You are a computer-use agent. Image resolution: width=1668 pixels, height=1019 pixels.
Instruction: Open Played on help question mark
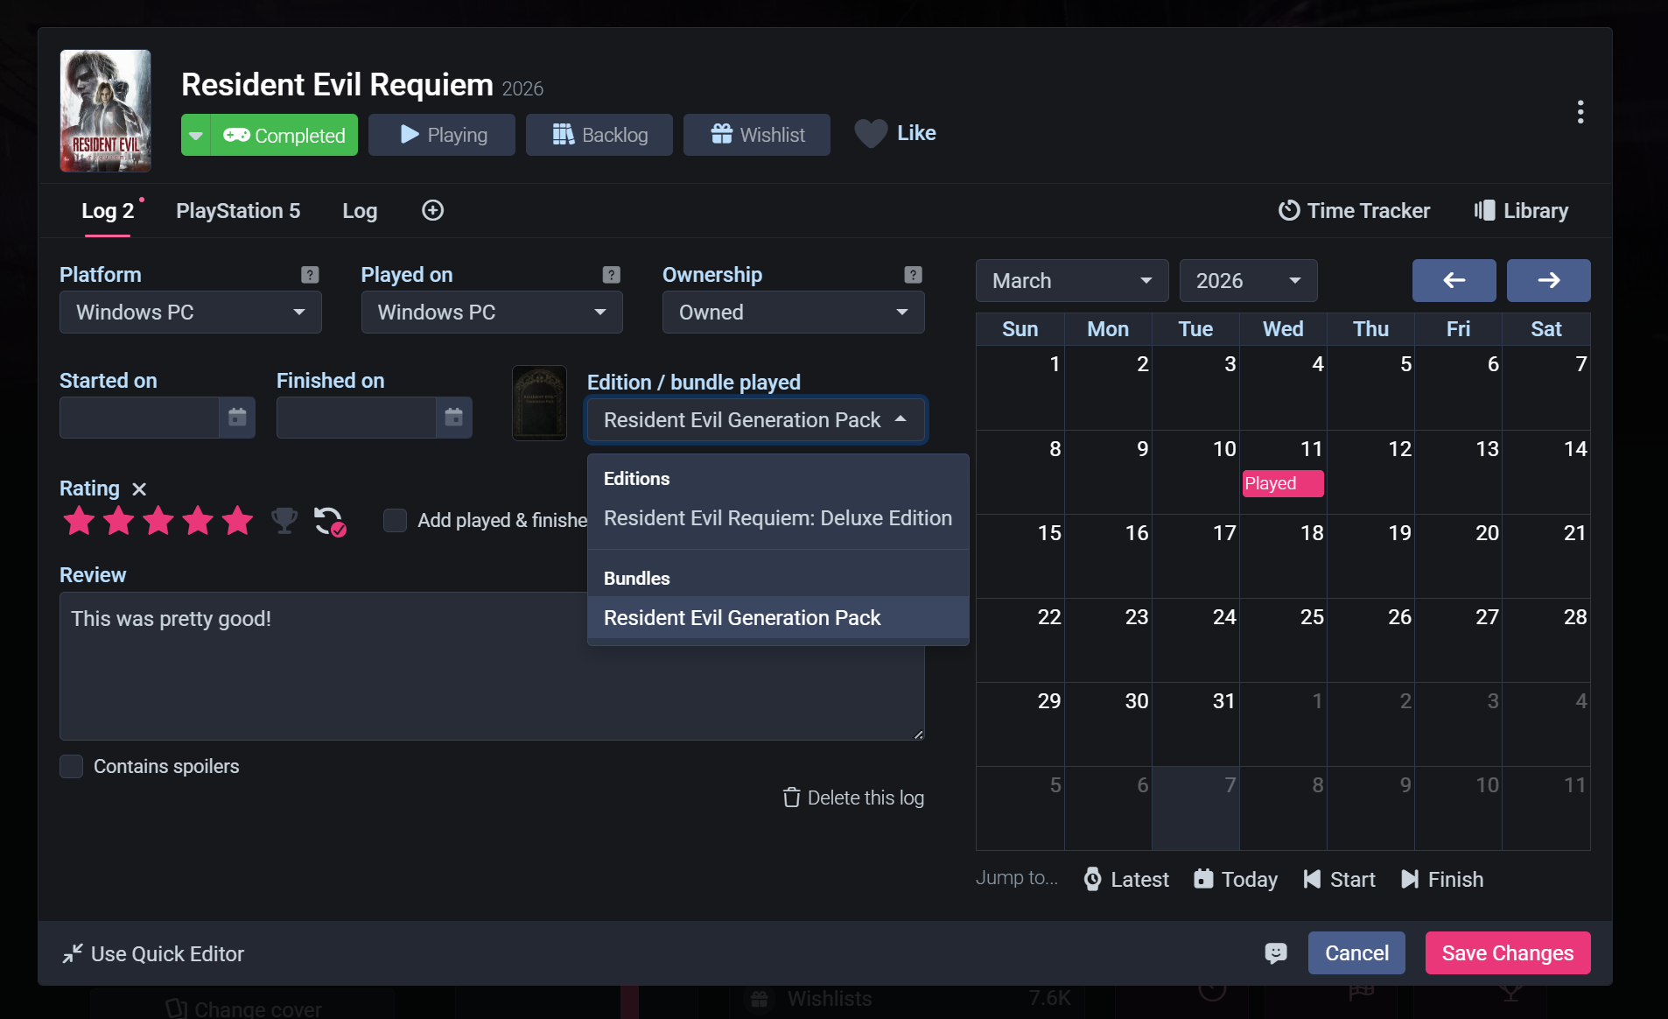[x=612, y=275]
